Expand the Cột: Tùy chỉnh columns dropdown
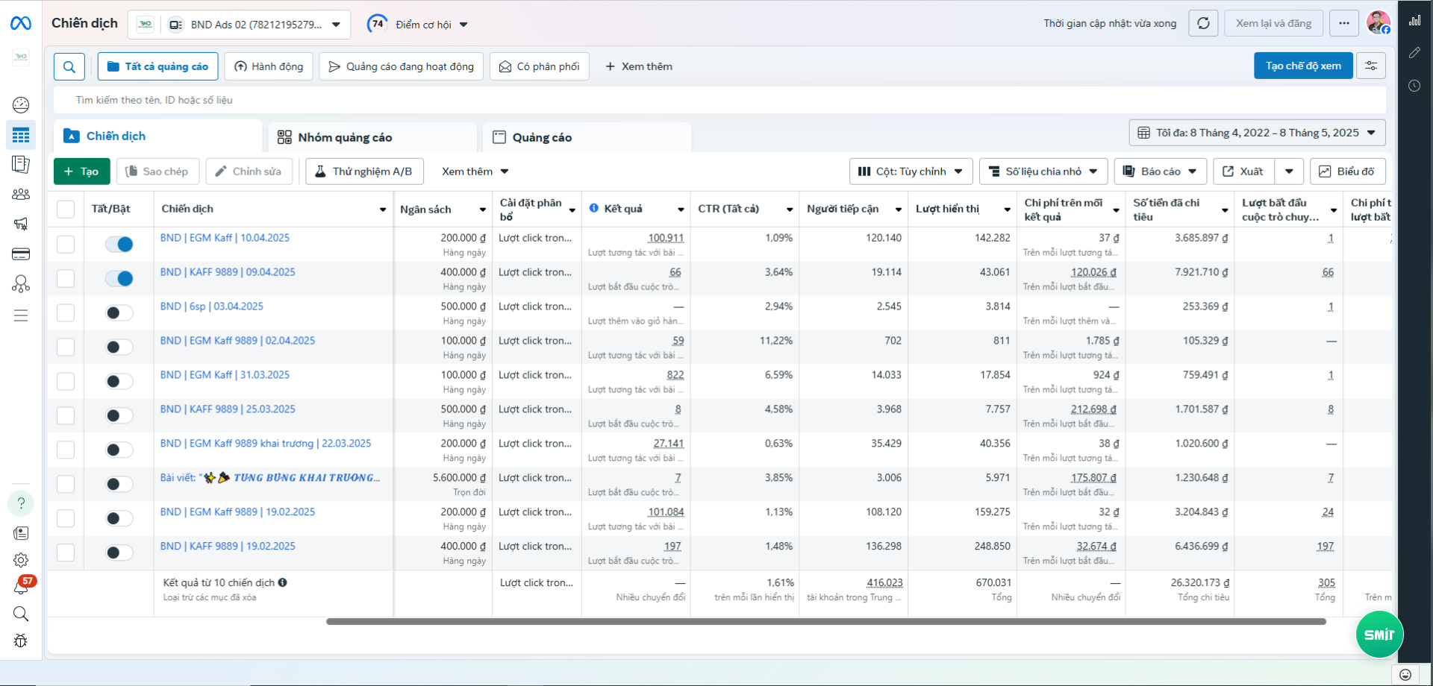The height and width of the screenshot is (686, 1433). (x=911, y=171)
